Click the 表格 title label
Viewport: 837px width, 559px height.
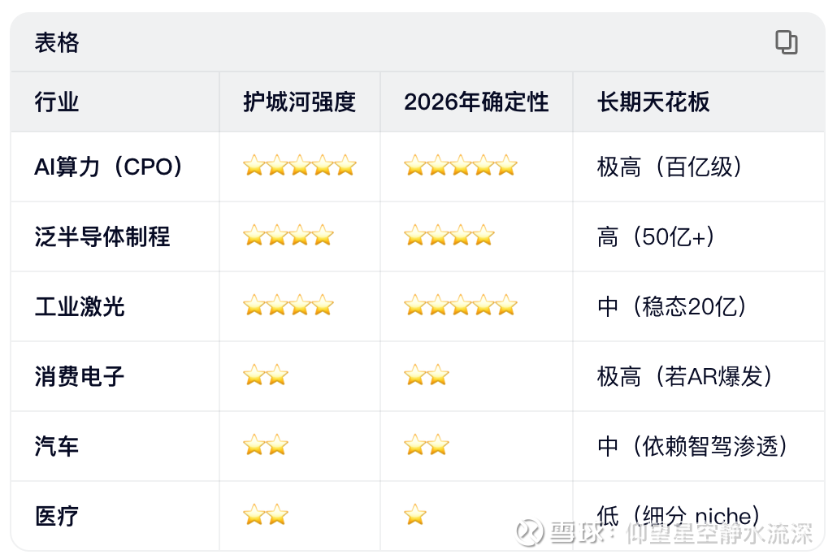pyautogui.click(x=57, y=43)
